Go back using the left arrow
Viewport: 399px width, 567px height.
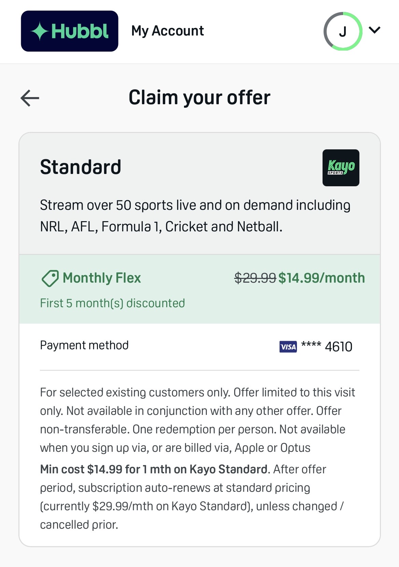click(30, 98)
